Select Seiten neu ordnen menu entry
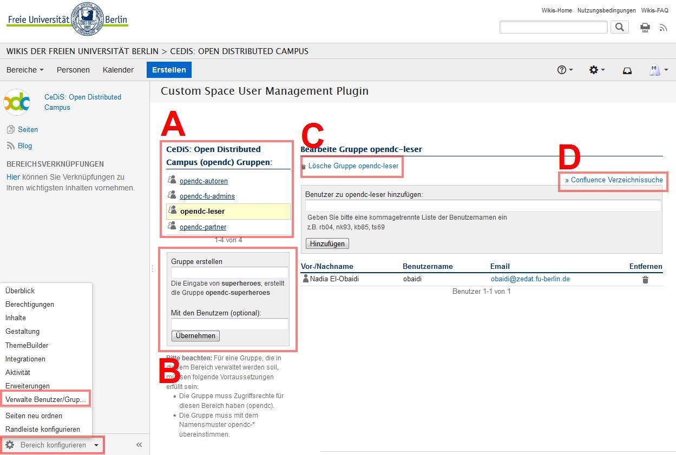The width and height of the screenshot is (676, 455). coord(34,416)
